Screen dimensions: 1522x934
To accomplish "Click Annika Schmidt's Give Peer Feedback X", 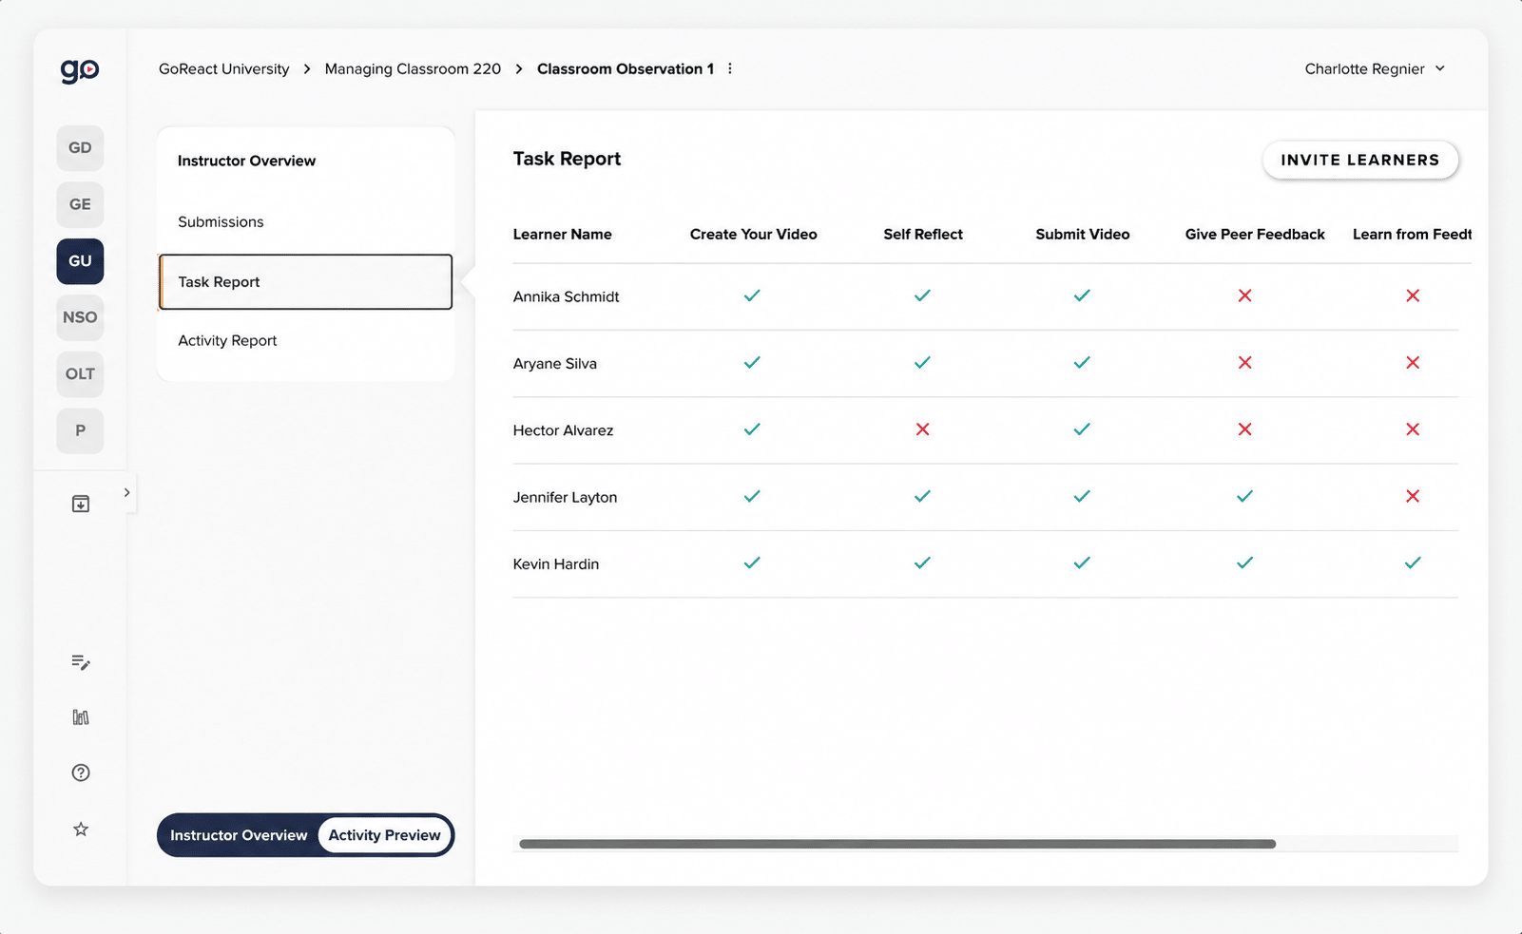I will point(1244,295).
